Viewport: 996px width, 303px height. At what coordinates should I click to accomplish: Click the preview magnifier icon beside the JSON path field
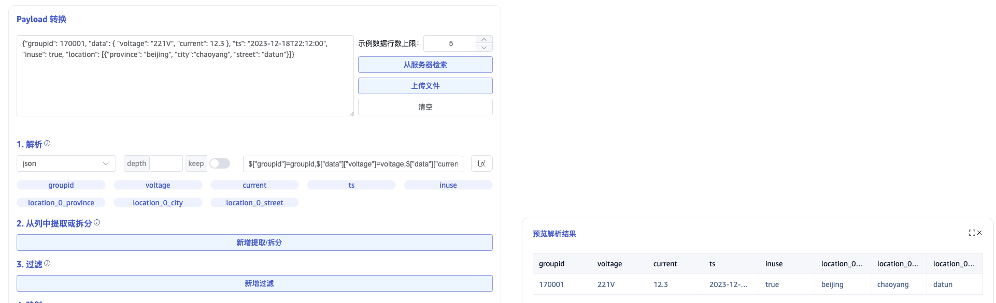pyautogui.click(x=481, y=163)
